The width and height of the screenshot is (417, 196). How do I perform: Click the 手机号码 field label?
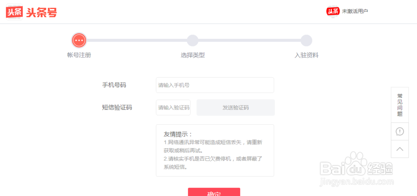click(x=114, y=85)
